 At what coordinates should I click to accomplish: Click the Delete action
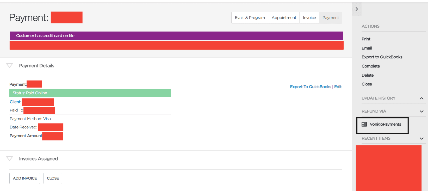click(368, 75)
